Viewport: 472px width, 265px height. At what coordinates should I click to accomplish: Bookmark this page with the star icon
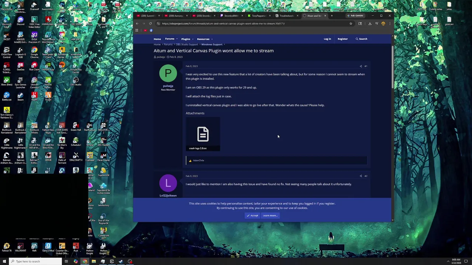pos(351,24)
